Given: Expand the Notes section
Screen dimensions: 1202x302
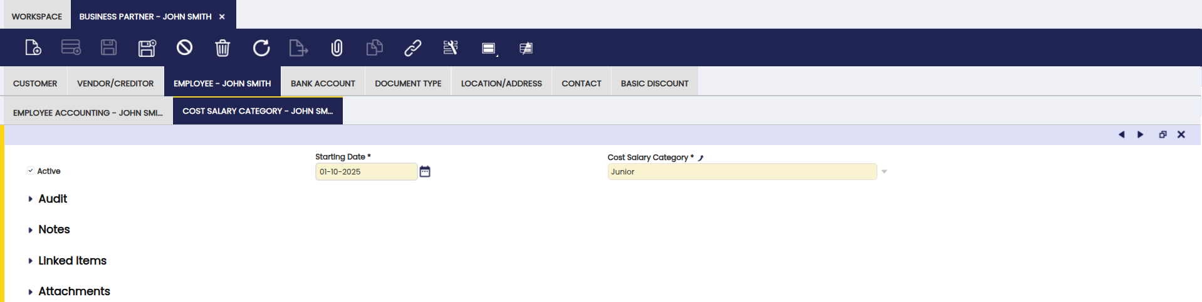Looking at the screenshot, I should point(54,229).
